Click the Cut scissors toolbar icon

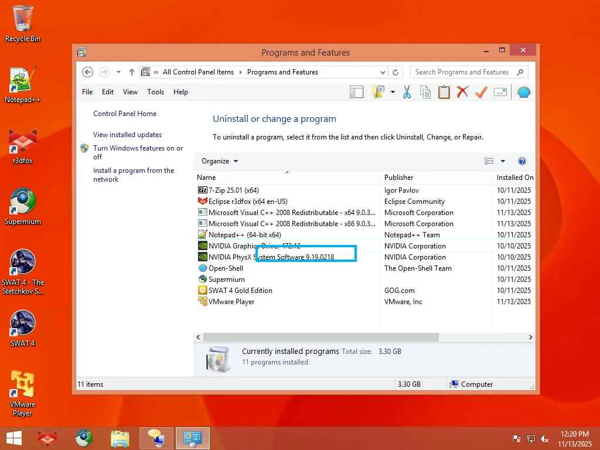click(x=407, y=92)
